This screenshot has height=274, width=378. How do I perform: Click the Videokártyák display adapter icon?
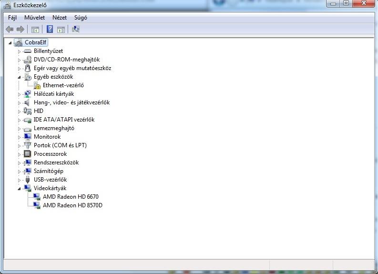pos(28,188)
